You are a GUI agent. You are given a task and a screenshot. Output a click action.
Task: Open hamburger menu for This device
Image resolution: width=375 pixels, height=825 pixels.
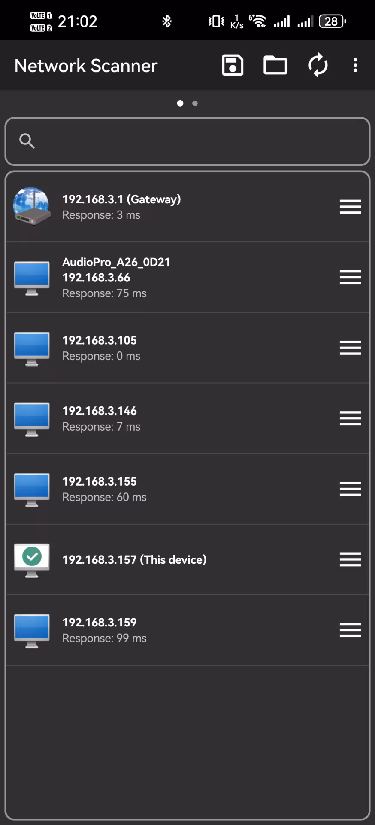[350, 559]
